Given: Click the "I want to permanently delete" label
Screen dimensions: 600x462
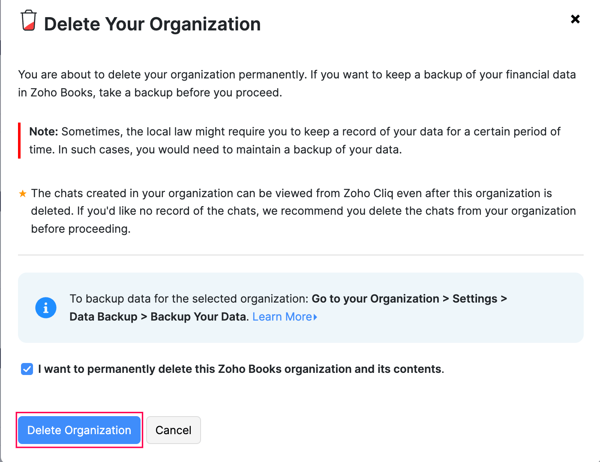Looking at the screenshot, I should coord(241,369).
